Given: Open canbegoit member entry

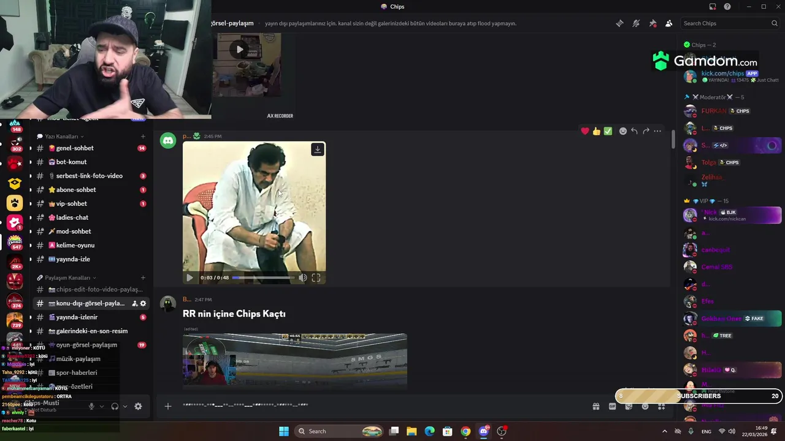Looking at the screenshot, I should click(x=732, y=250).
